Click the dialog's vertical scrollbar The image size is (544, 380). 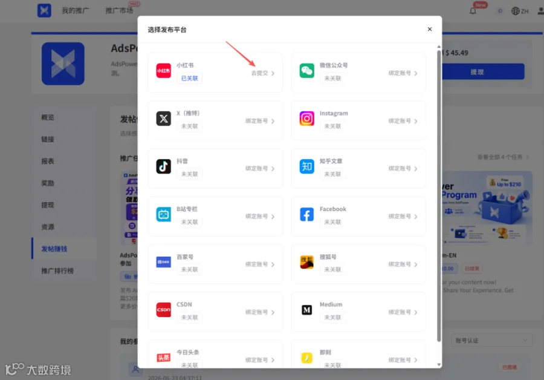(x=439, y=195)
